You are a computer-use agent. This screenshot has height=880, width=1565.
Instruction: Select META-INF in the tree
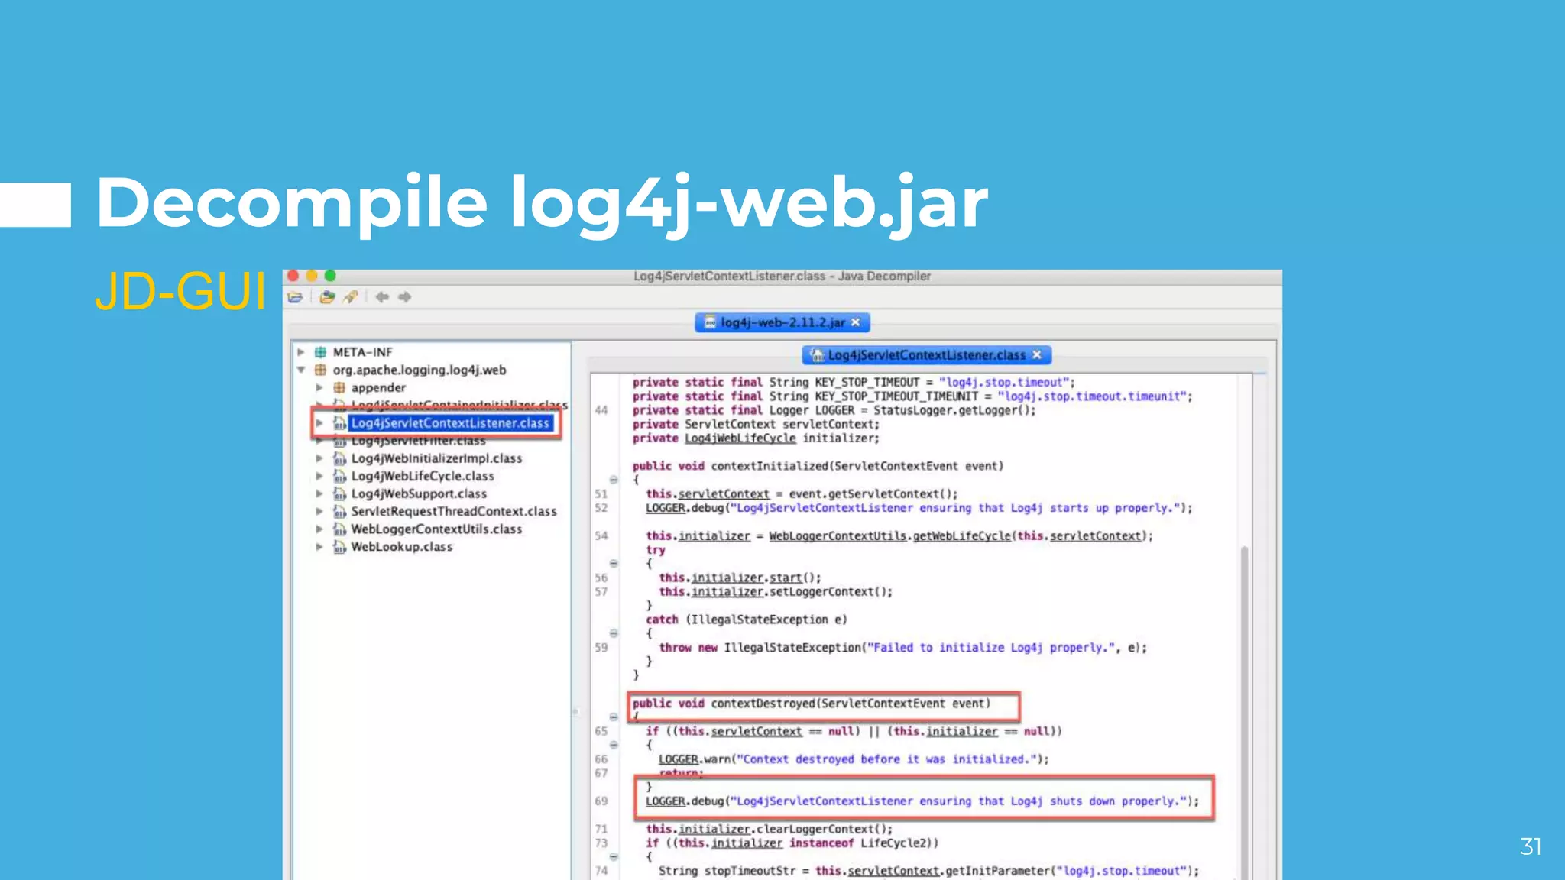362,352
